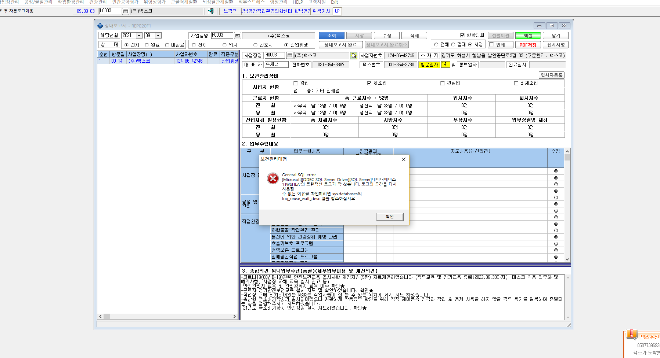
Task: Select the 미완료 status radio button
Action: point(167,45)
